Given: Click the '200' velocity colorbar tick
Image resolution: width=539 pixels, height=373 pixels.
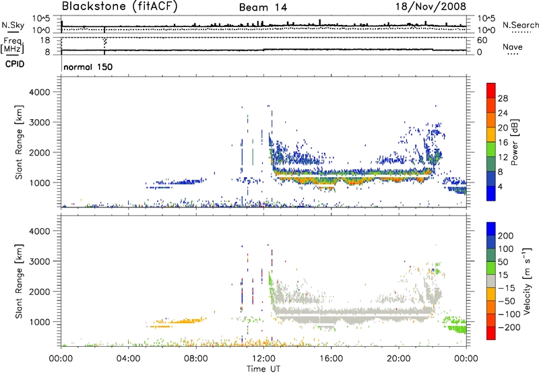Looking at the screenshot, I should [506, 236].
